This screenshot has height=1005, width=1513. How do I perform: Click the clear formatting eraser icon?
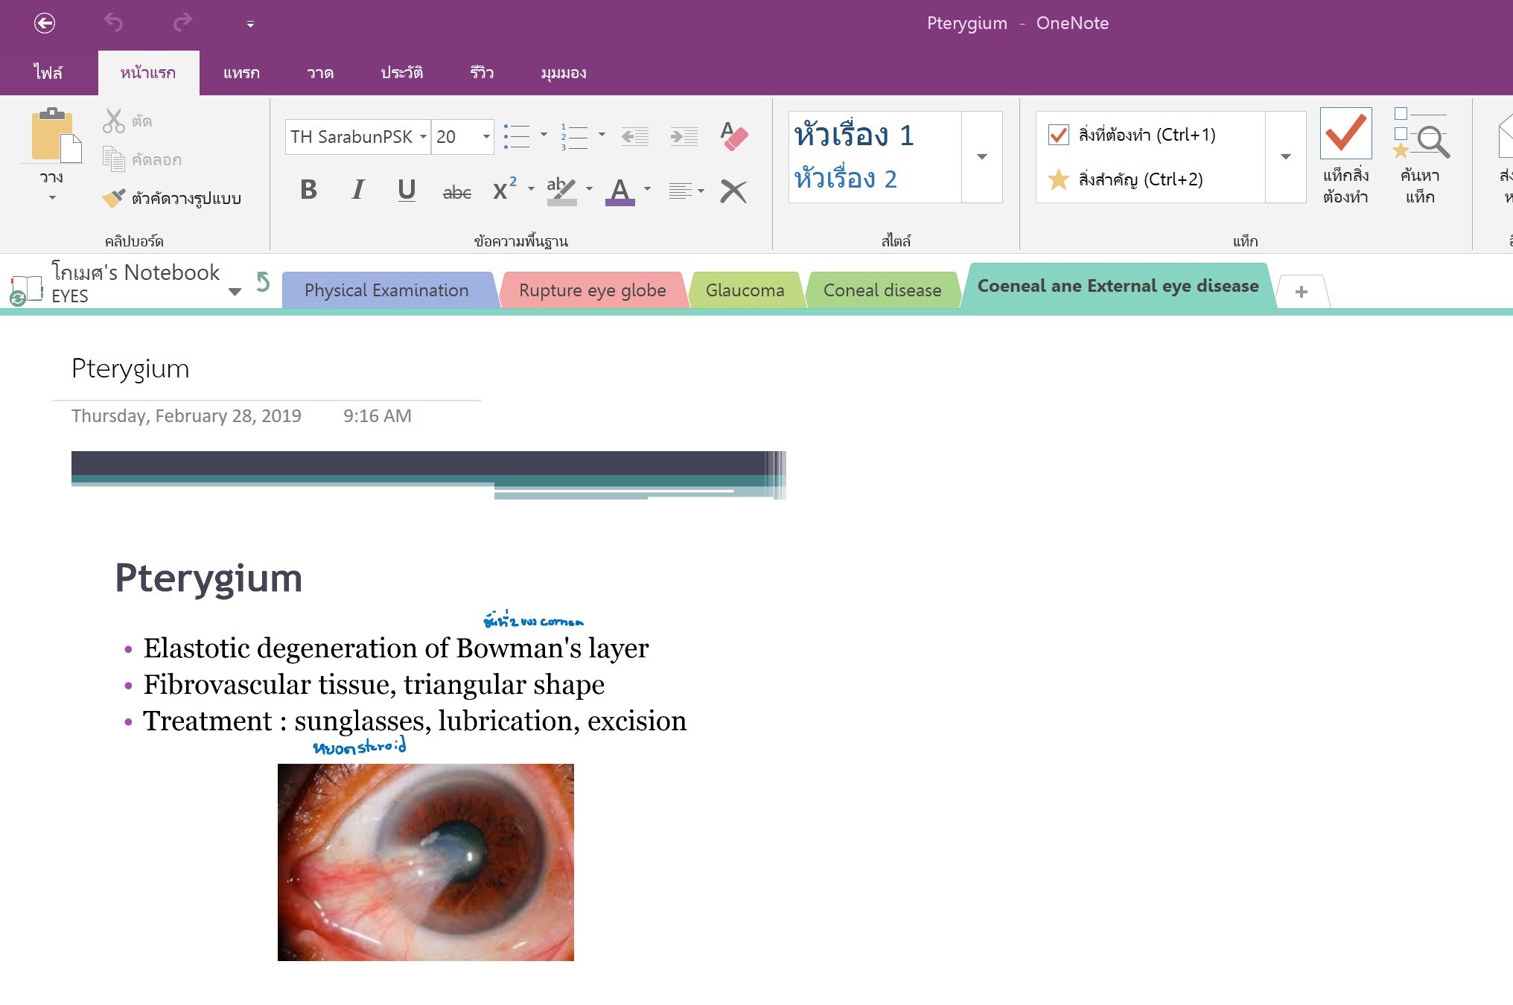coord(733,136)
